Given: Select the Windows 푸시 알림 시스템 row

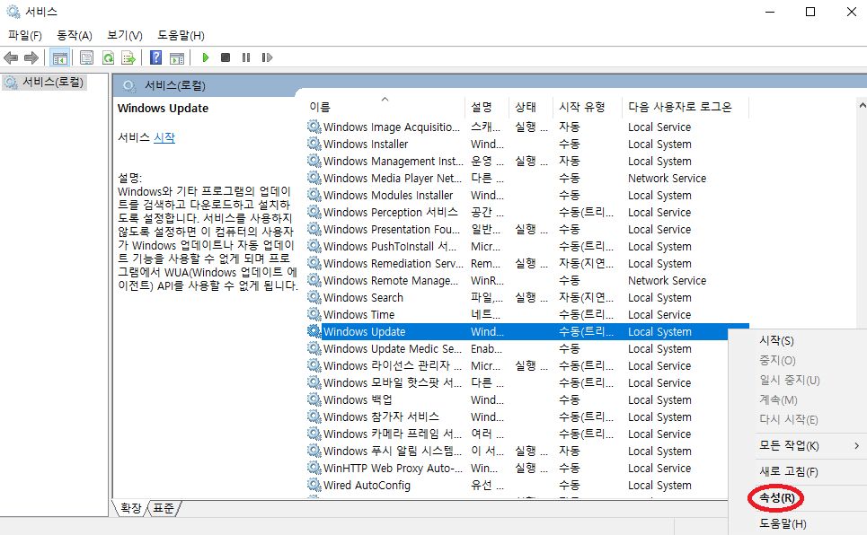Looking at the screenshot, I should tap(517, 451).
